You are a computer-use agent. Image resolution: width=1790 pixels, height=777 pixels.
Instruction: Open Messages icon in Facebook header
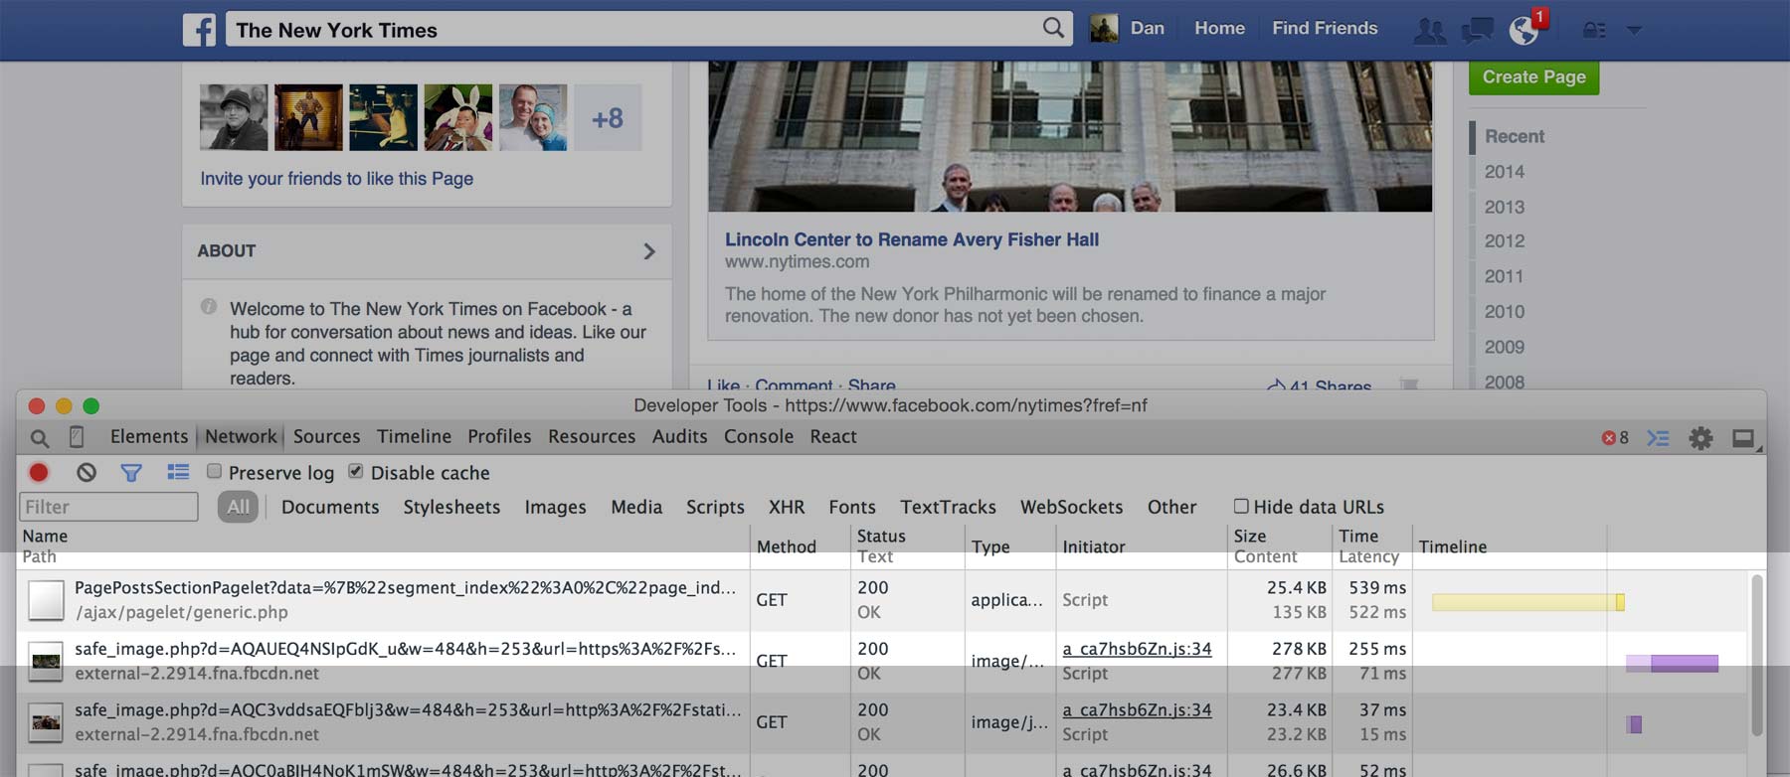[x=1477, y=31]
